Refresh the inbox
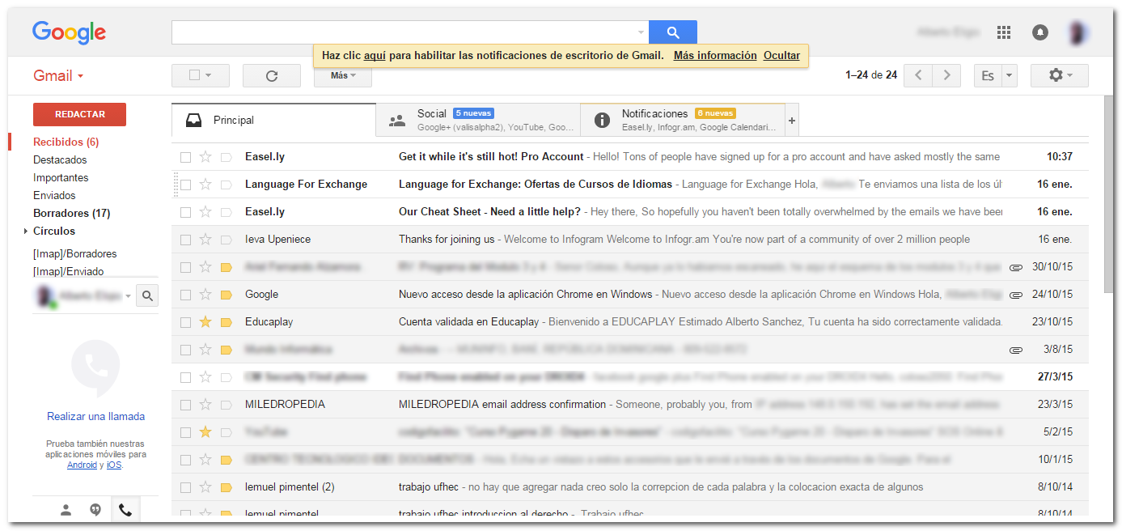 [272, 75]
